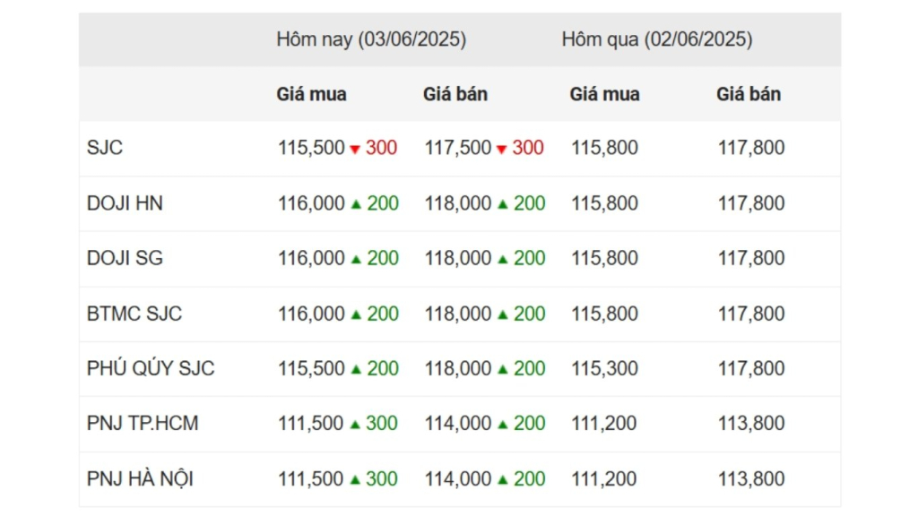Select the Hôm qua (02/06/2025) header
918x516 pixels.
657,39
